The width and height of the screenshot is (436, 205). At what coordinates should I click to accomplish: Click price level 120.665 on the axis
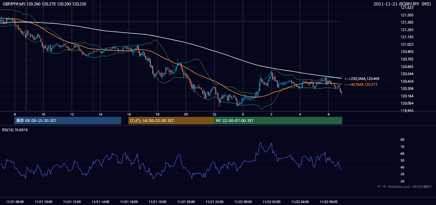[x=407, y=67]
